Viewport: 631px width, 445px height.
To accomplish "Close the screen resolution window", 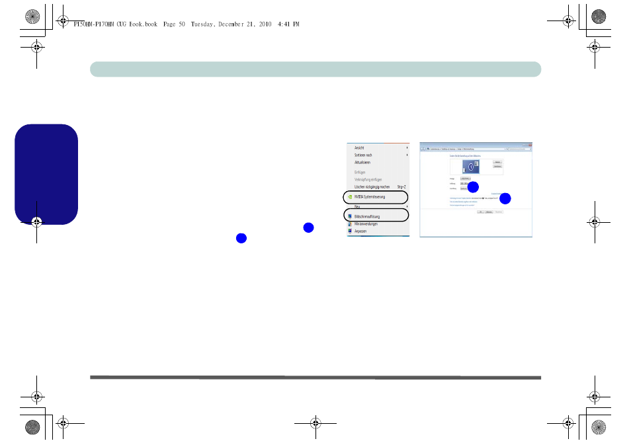I will 530,144.
